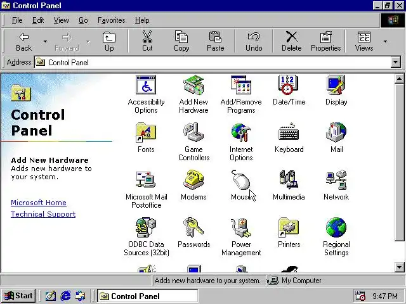Click the Paste toolbar button
Image resolution: width=406 pixels, height=304 pixels.
point(215,41)
